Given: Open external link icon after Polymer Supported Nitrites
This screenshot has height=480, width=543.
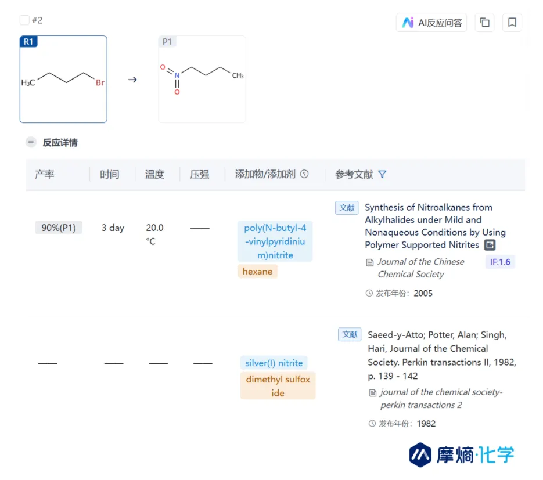Looking at the screenshot, I should coord(490,245).
